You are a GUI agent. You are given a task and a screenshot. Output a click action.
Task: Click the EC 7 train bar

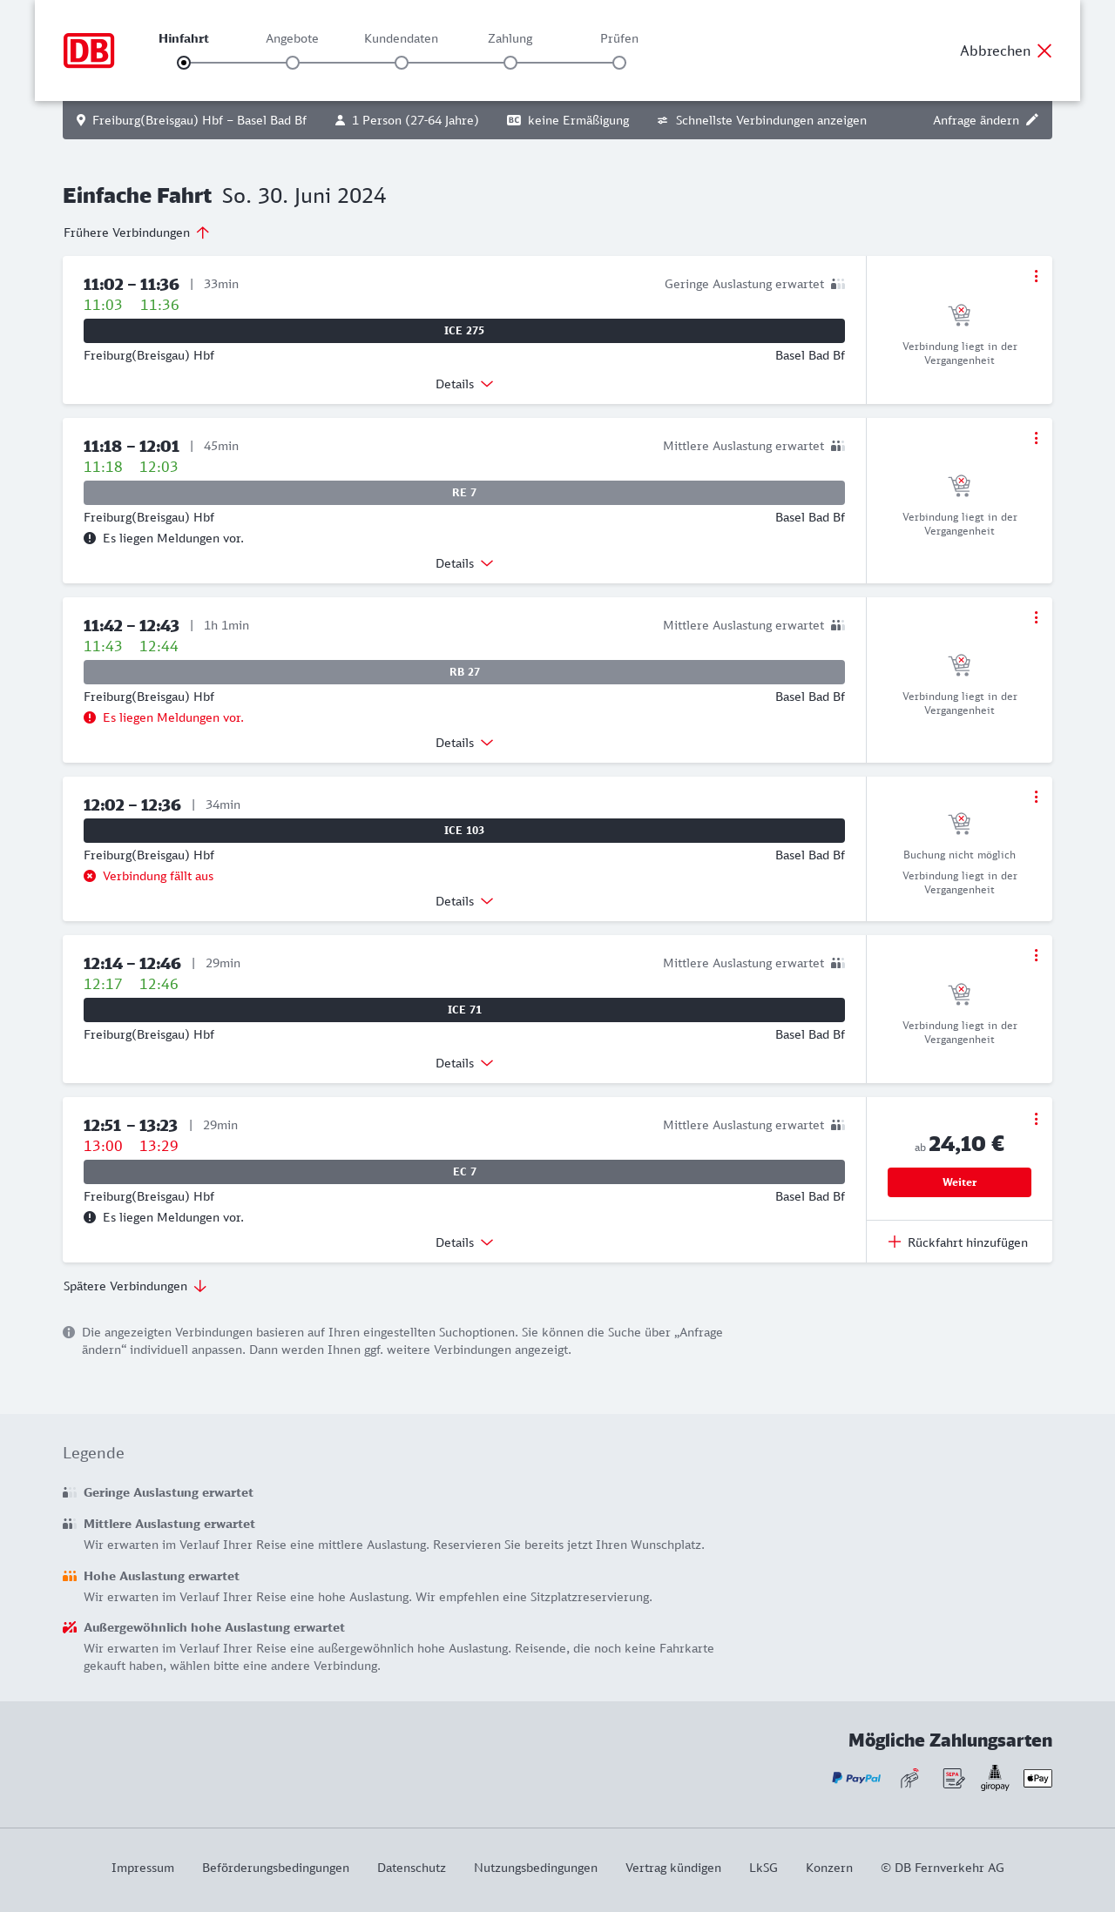[x=464, y=1172]
